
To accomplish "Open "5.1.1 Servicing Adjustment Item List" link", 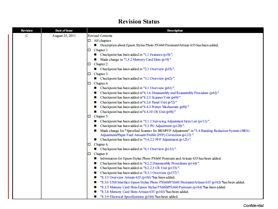I will tap(176, 121).
